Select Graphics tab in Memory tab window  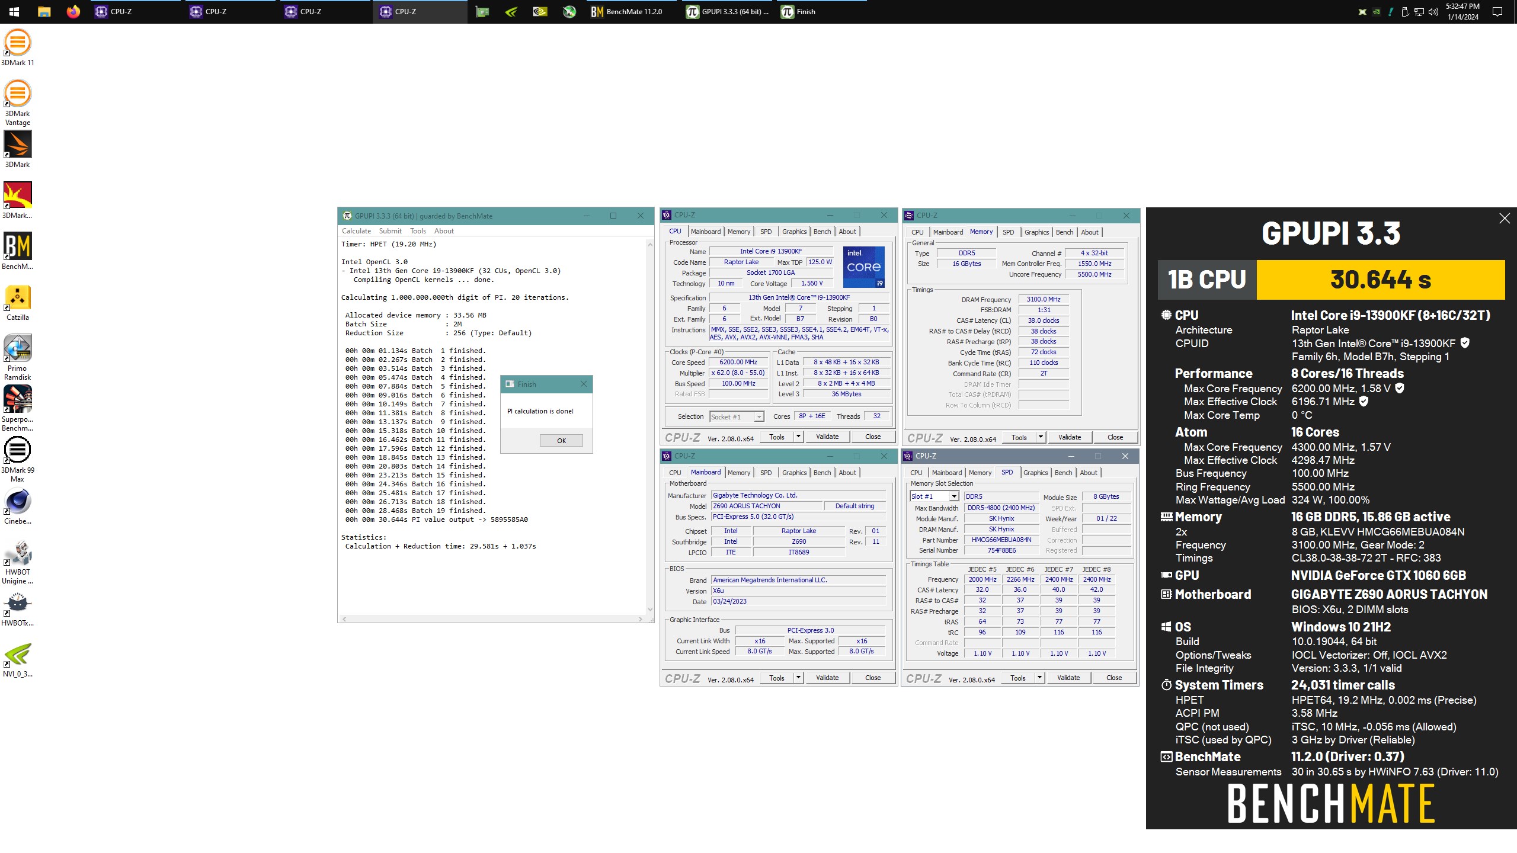pos(1036,232)
